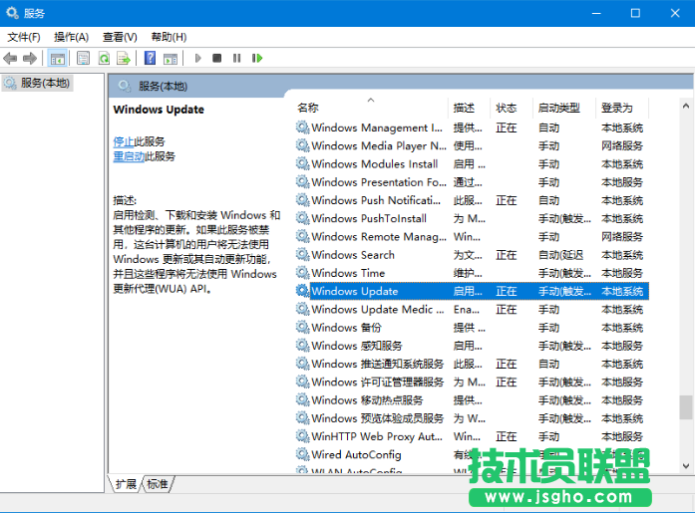Toggle the show/hide console tree icon

tap(58, 59)
